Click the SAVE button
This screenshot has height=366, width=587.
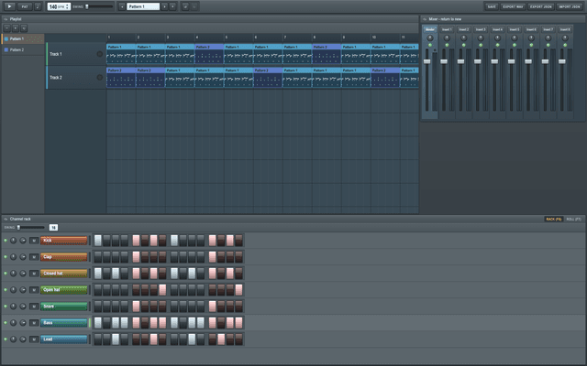[x=492, y=6]
